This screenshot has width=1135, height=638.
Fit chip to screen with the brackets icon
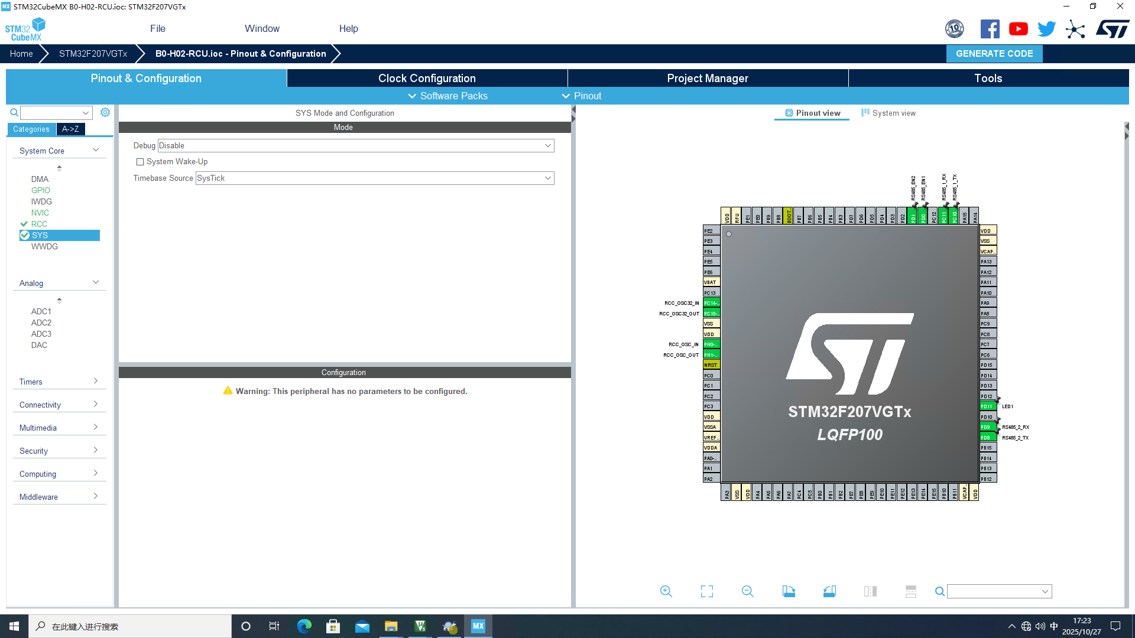pyautogui.click(x=706, y=591)
